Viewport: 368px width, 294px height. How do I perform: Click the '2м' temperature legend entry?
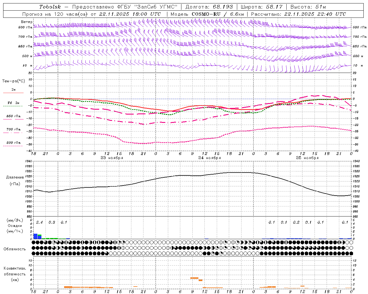click(14, 90)
